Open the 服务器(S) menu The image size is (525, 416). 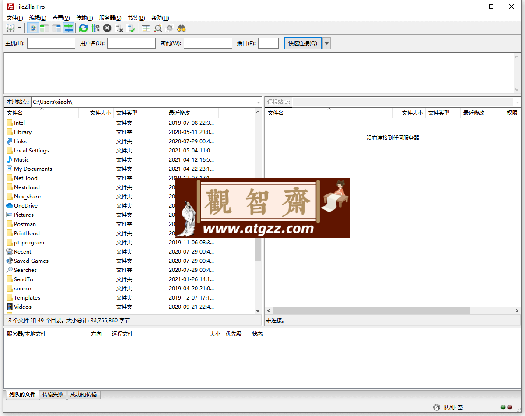click(110, 18)
